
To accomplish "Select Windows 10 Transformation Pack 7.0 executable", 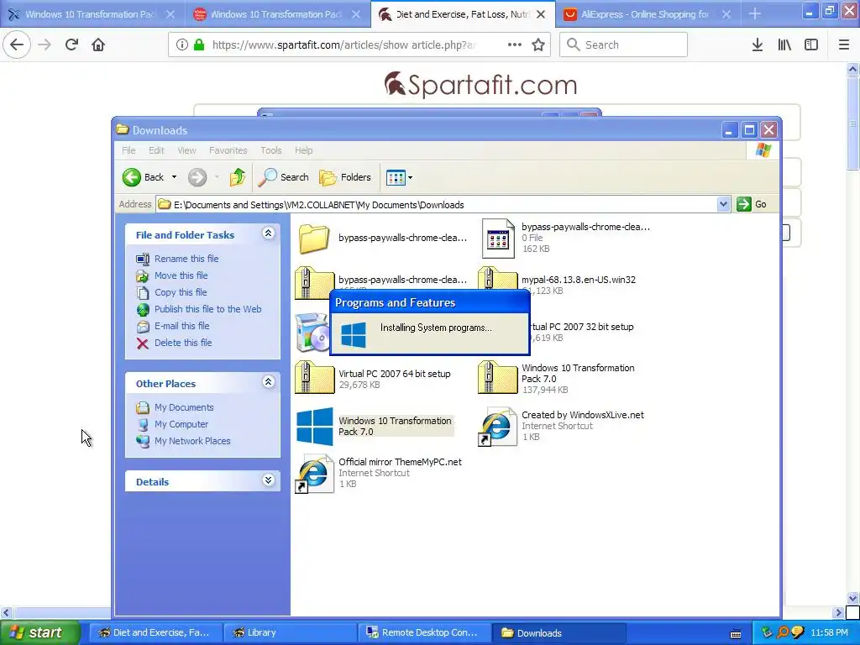I will 375,426.
